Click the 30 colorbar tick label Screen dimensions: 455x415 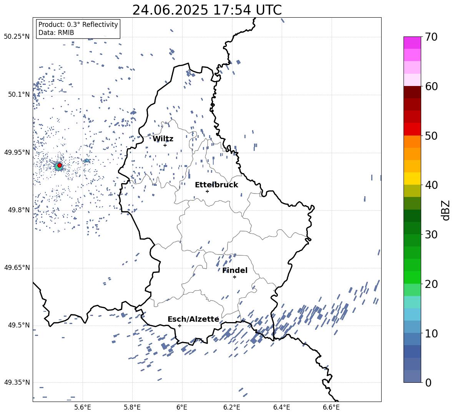(x=431, y=235)
